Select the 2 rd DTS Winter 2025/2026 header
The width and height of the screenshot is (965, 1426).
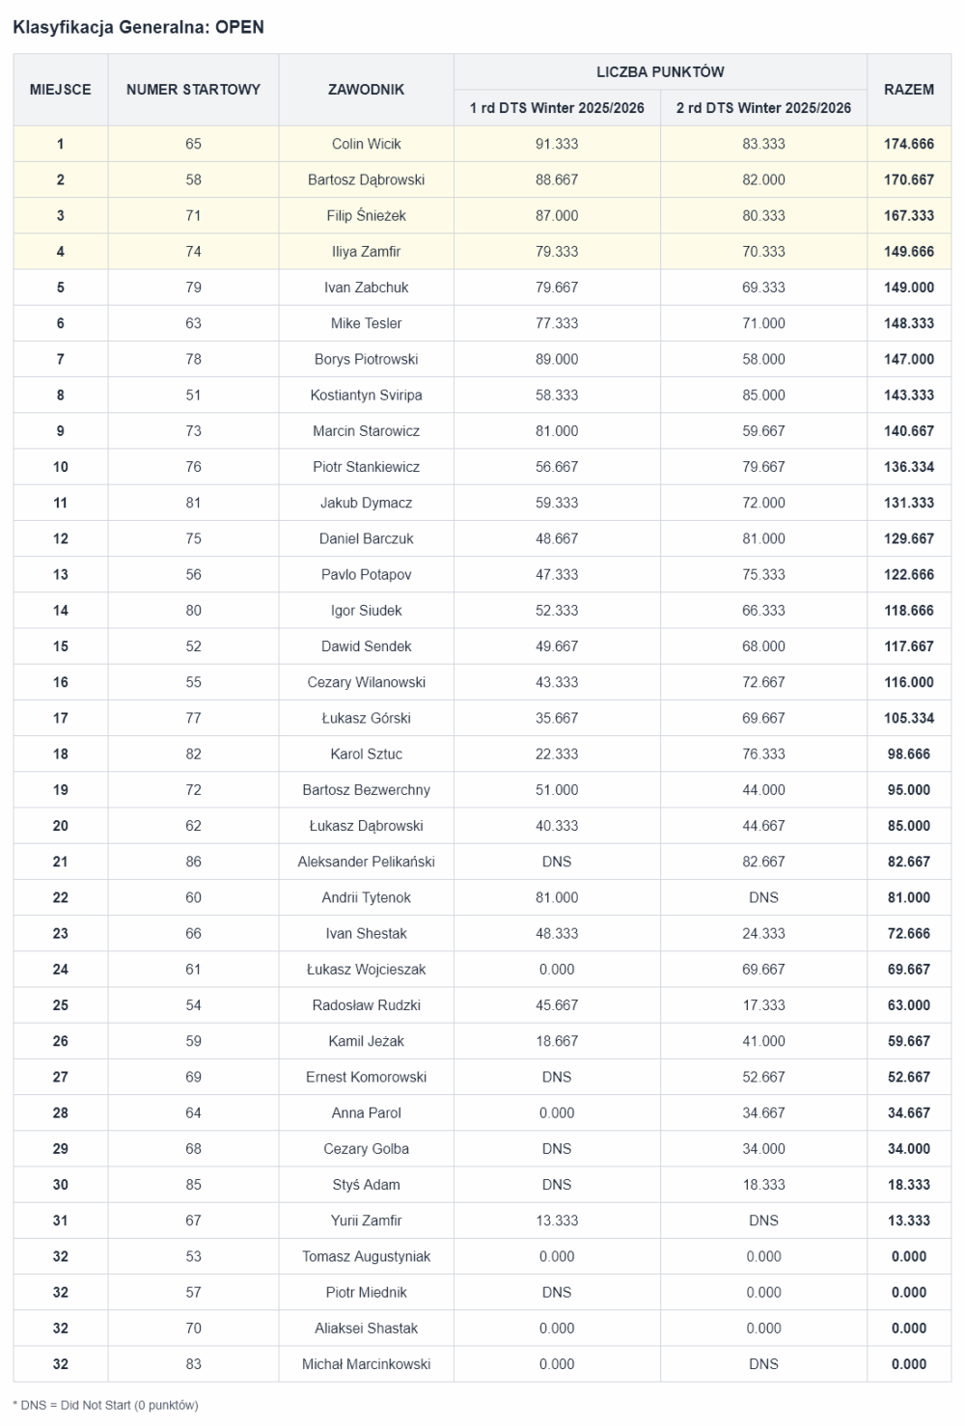click(763, 108)
